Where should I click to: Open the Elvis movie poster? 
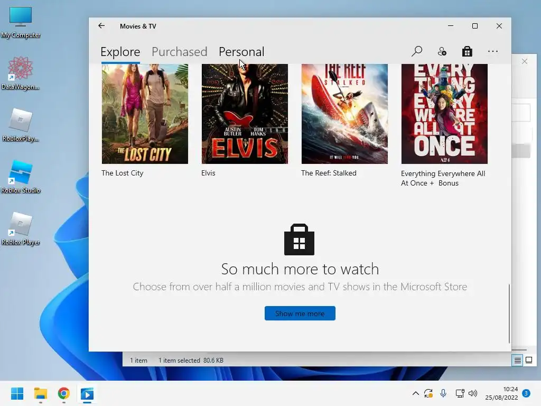click(245, 114)
